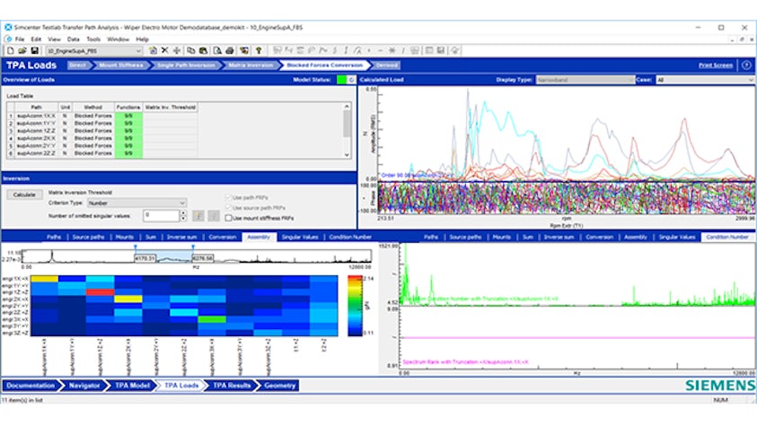Decrease number of omitted singular values
The image size is (757, 425).
[183, 219]
